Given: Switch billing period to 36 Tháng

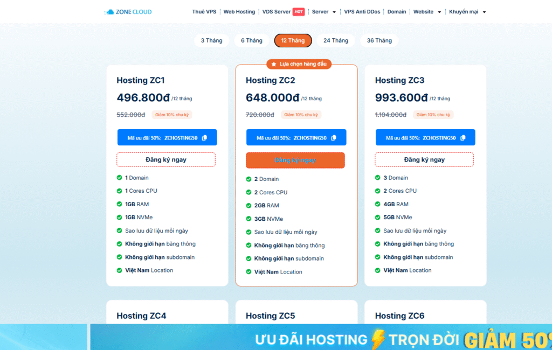Looking at the screenshot, I should coord(379,40).
